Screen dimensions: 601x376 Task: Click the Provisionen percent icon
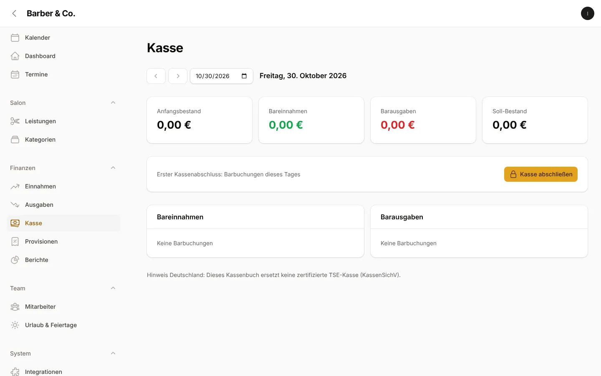(15, 241)
